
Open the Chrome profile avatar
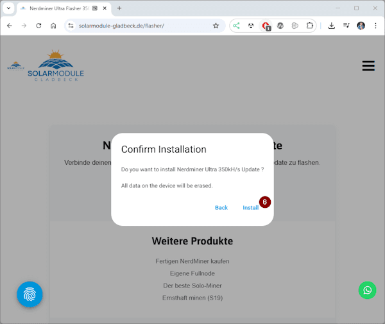[x=361, y=26]
